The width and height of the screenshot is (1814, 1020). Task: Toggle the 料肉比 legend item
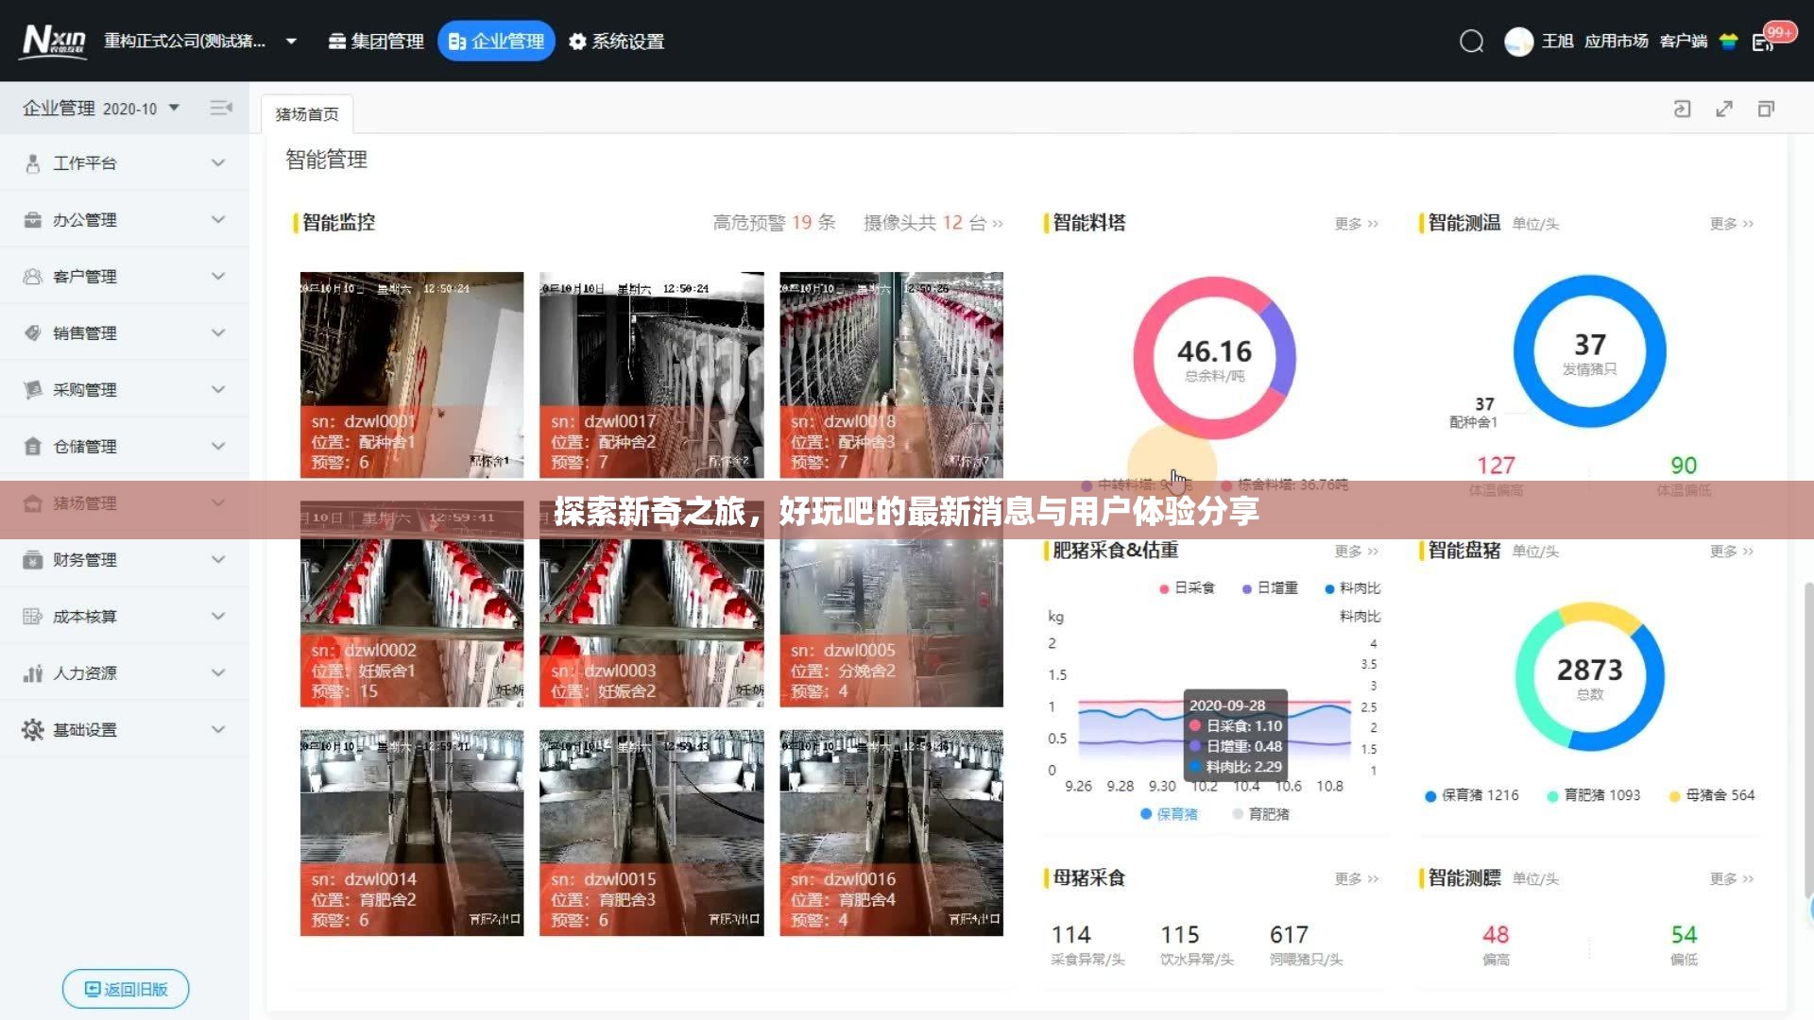click(1353, 588)
